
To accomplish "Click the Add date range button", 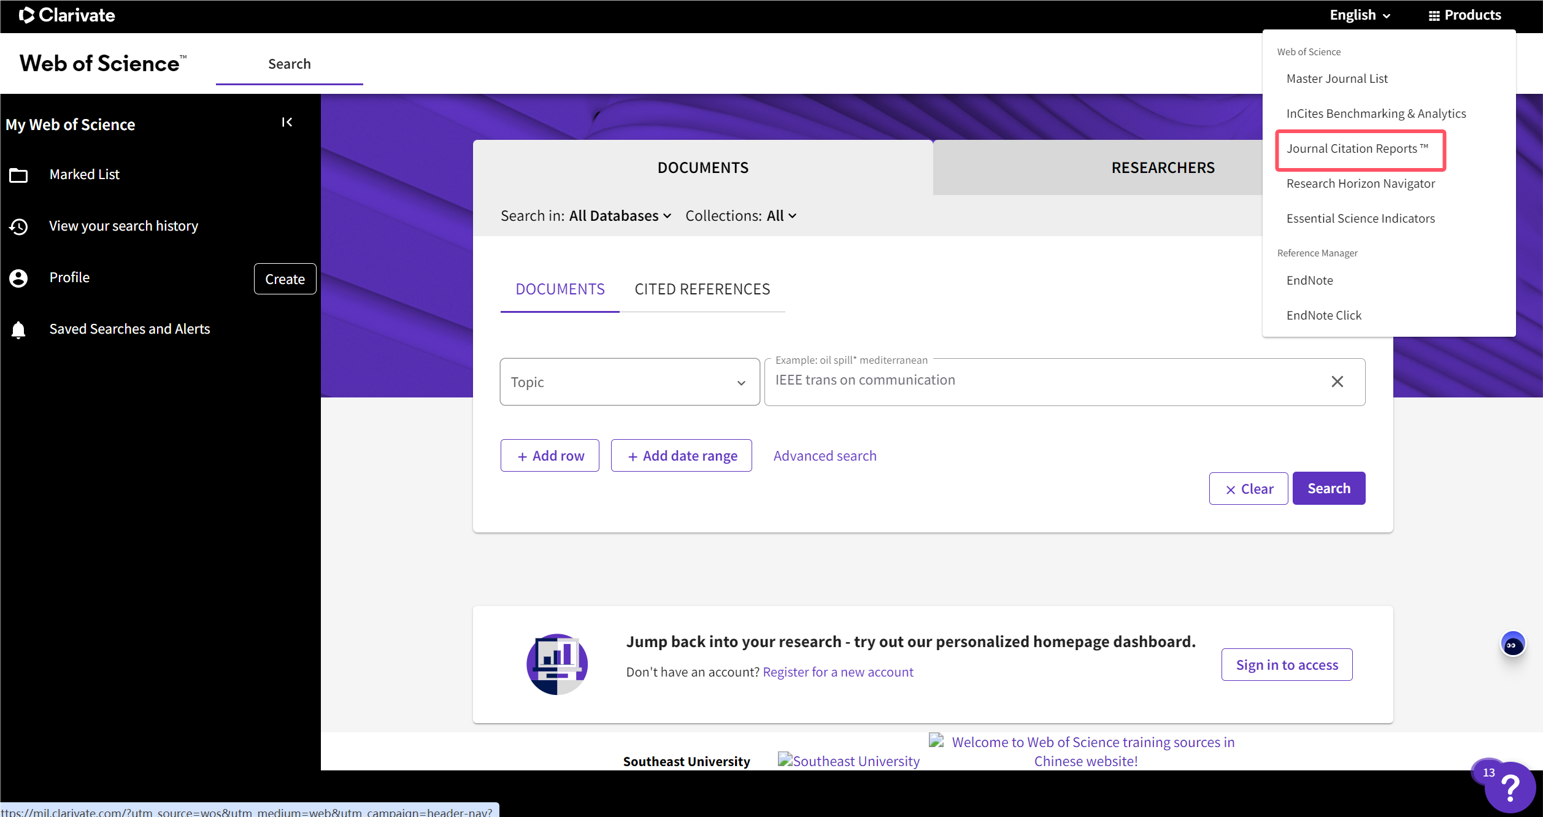I will 681,456.
